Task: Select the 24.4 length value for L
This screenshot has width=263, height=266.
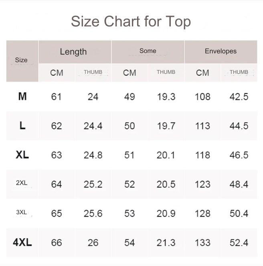Action: [93, 126]
